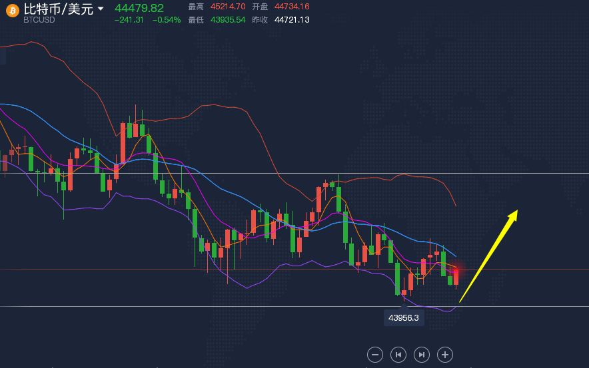Click the glowing red latest candlestick

(456, 277)
